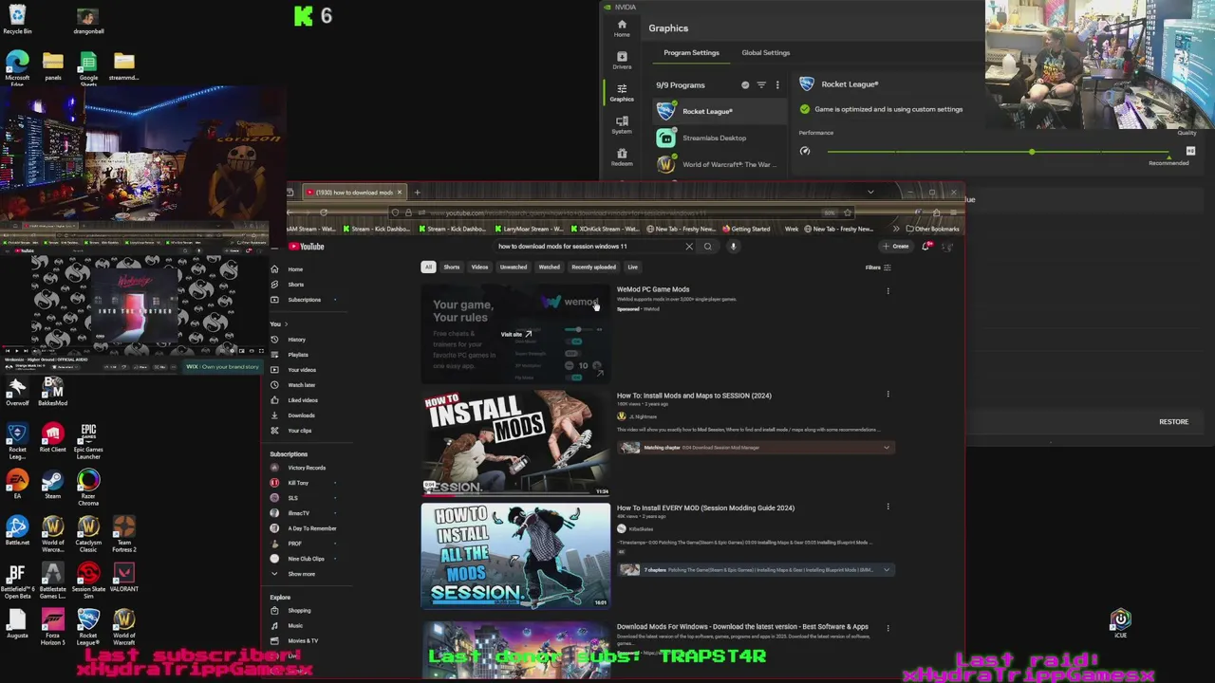This screenshot has width=1215, height=683.
Task: Bookmark this page with the star icon
Action: [x=846, y=212]
